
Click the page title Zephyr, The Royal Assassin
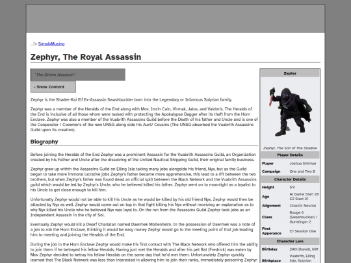point(86,56)
